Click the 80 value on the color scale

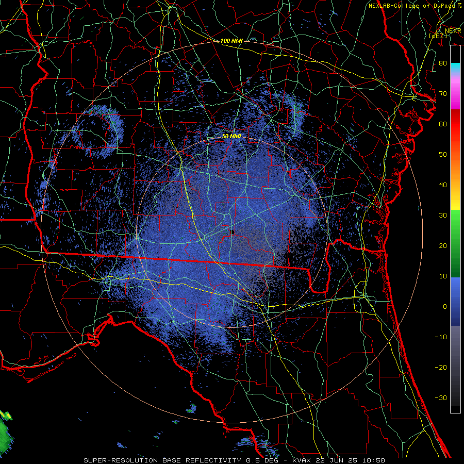click(443, 63)
